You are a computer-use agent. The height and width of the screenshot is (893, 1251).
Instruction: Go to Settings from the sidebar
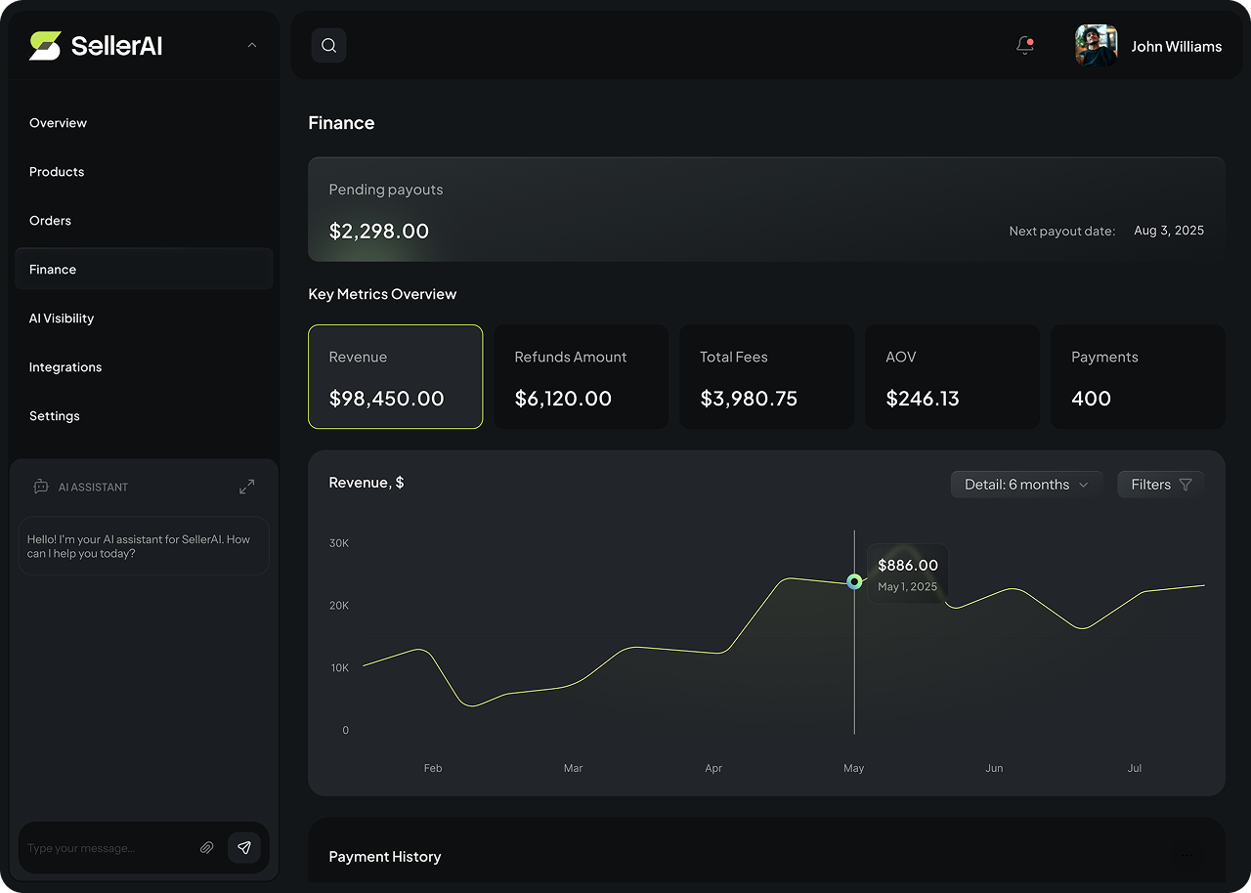pos(54,415)
